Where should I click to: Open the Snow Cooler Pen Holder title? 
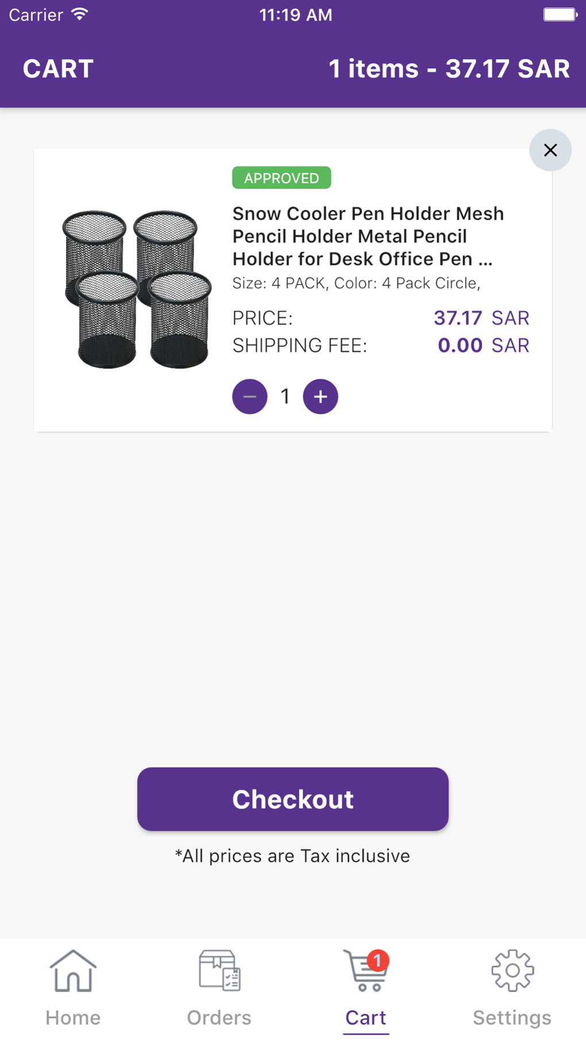tap(368, 236)
